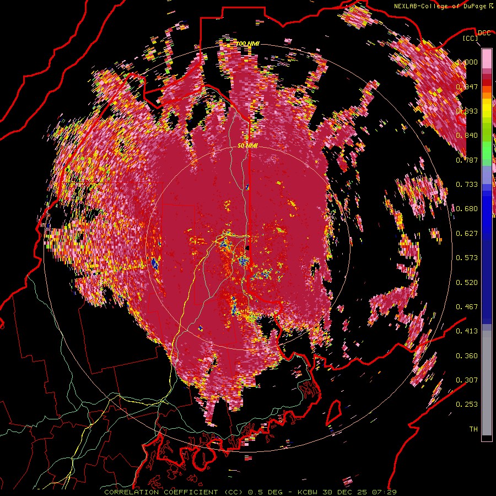
Task: Pick the light pink segment atop color bar
Action: click(487, 58)
